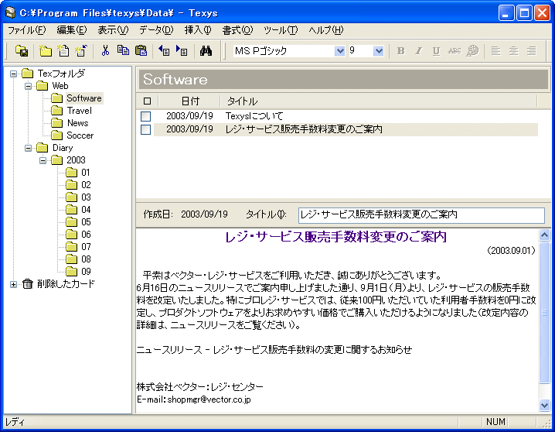The image size is (555, 432).
Task: Select the 07 folder under 2003
Action: [x=86, y=247]
